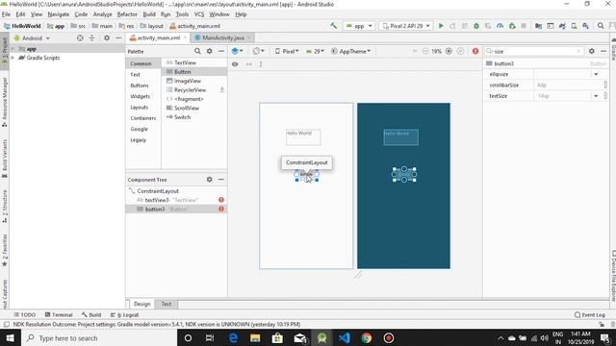Minimize the Palette panel

coord(221,51)
